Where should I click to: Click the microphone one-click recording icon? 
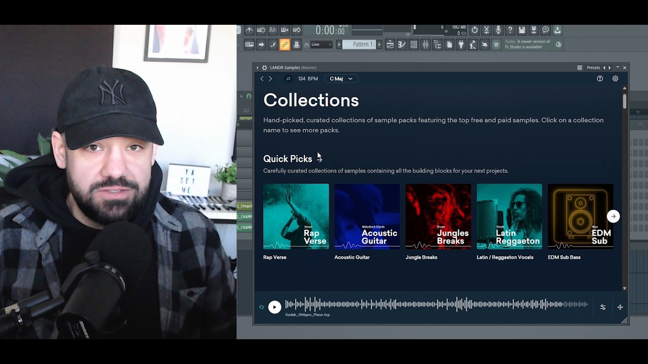tap(498, 30)
